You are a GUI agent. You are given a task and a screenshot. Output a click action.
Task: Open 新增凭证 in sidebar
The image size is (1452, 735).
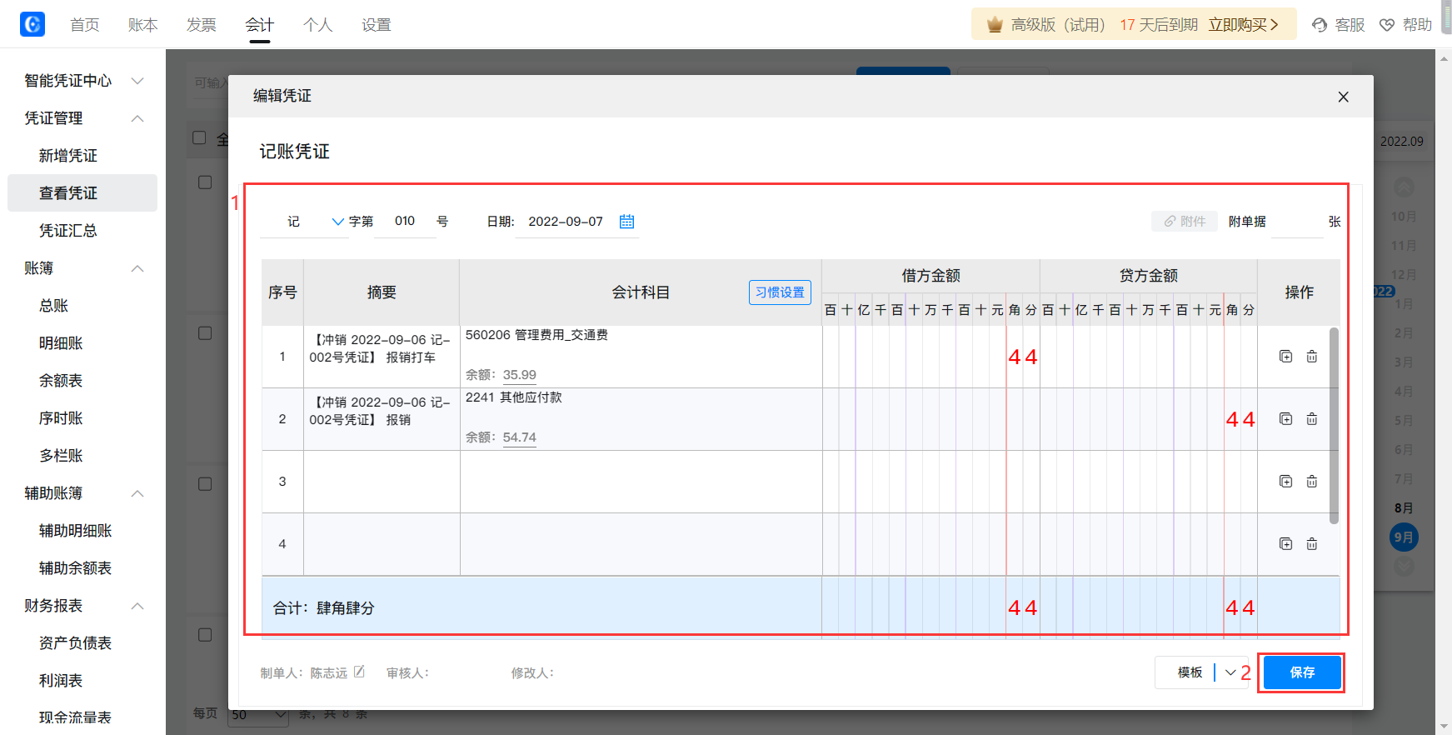pos(68,156)
